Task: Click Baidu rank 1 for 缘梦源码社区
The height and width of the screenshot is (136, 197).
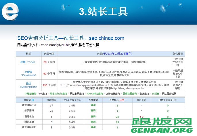Action: [x=117, y=105]
